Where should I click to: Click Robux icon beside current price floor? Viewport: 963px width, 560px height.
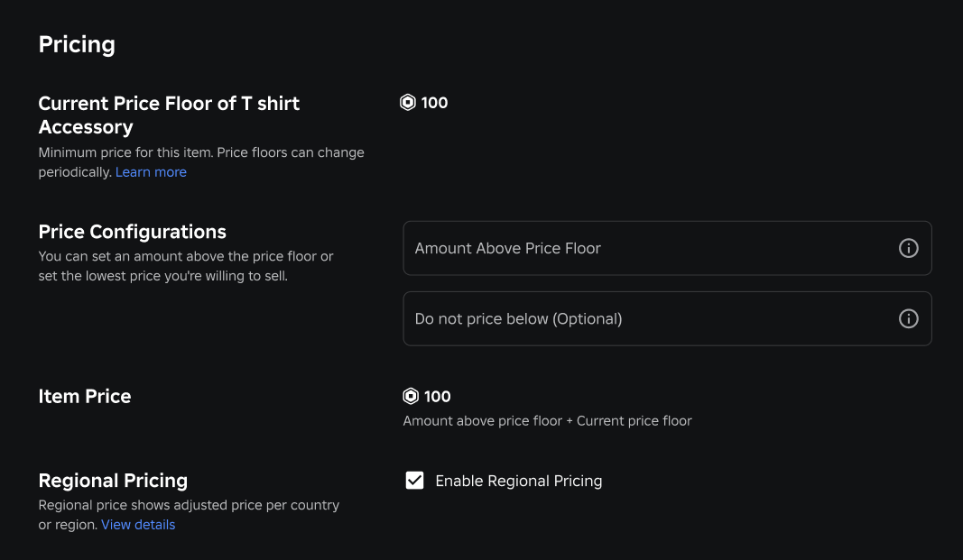(408, 103)
